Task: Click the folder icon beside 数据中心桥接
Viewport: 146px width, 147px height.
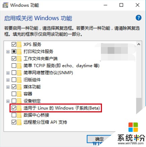Action: pyautogui.click(x=19, y=115)
